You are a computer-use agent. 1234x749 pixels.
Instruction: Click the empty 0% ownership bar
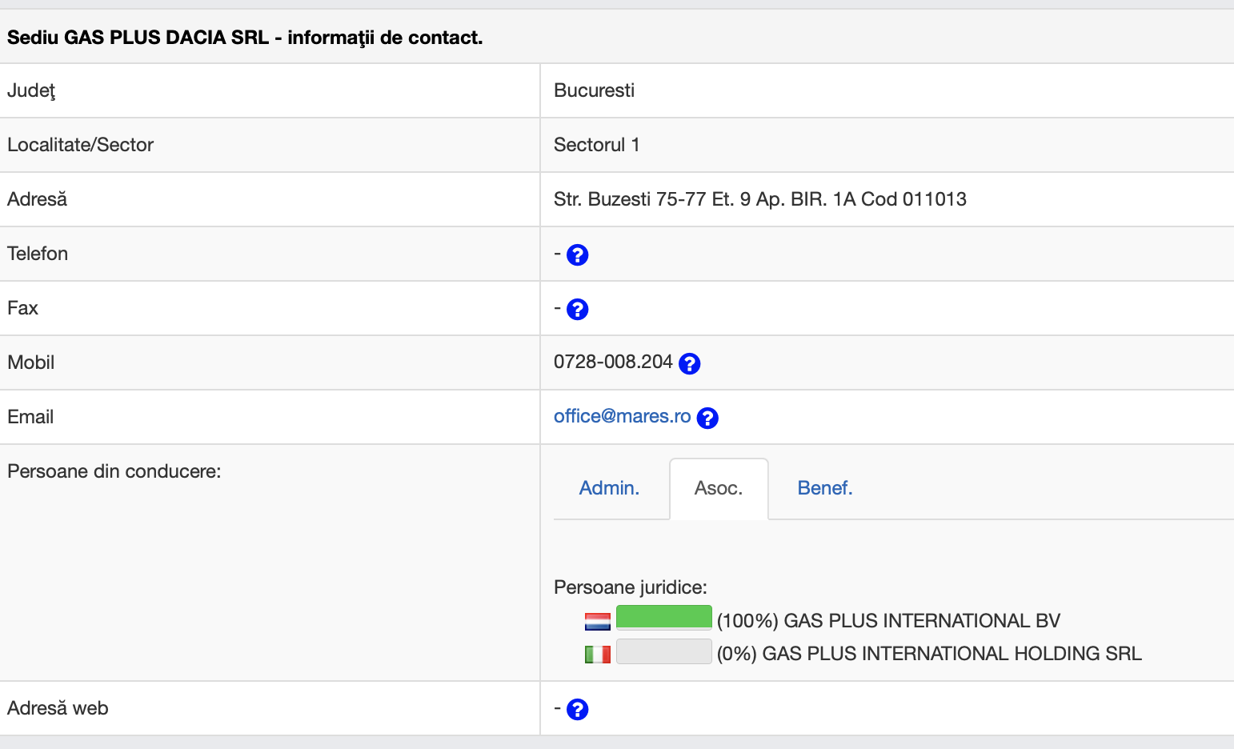click(663, 651)
